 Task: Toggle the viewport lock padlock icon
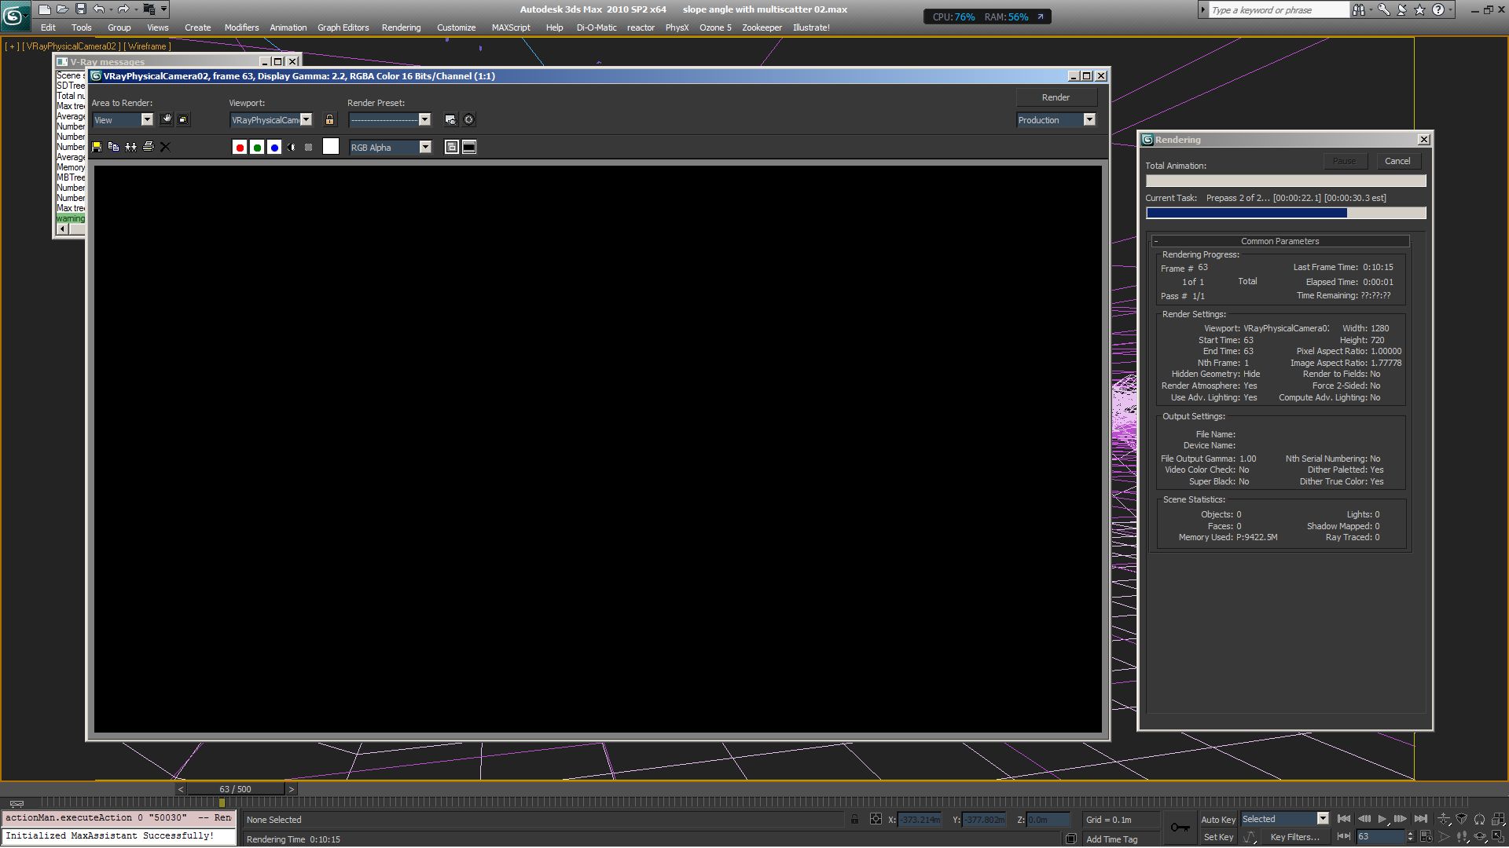[x=329, y=119]
